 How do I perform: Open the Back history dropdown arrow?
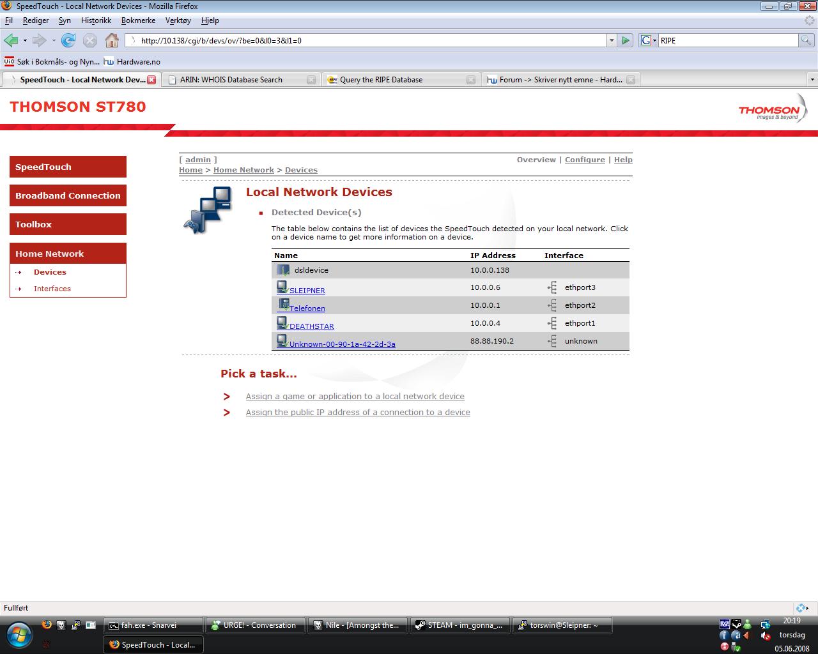[x=25, y=40]
